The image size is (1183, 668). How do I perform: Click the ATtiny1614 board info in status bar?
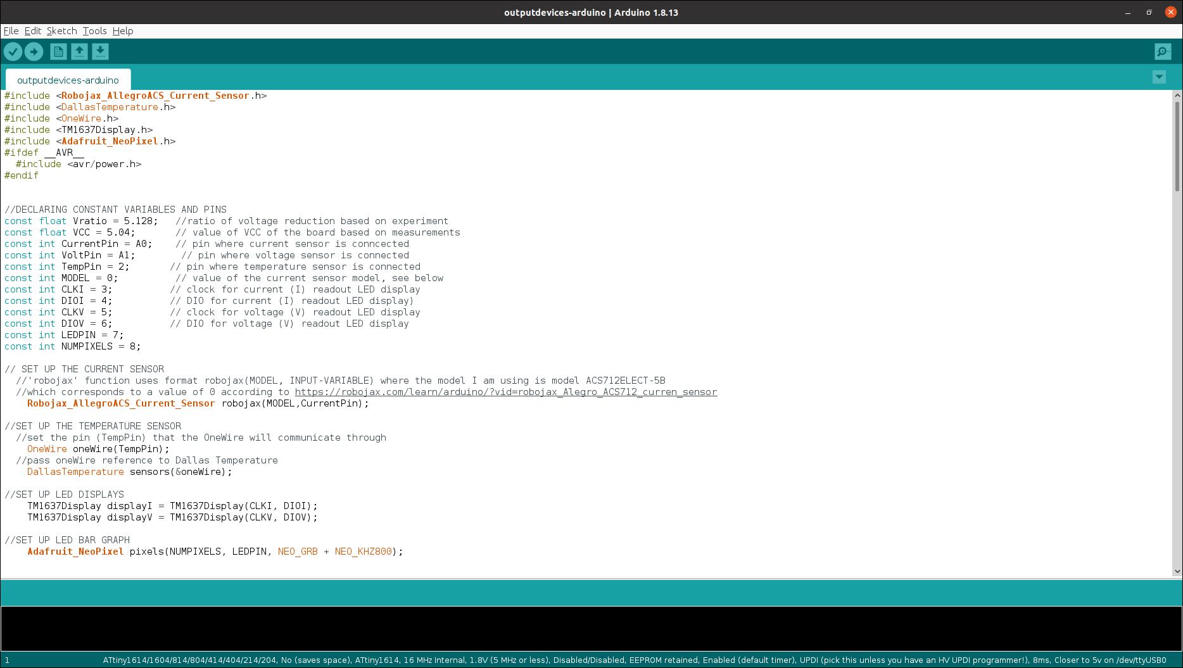(x=635, y=660)
